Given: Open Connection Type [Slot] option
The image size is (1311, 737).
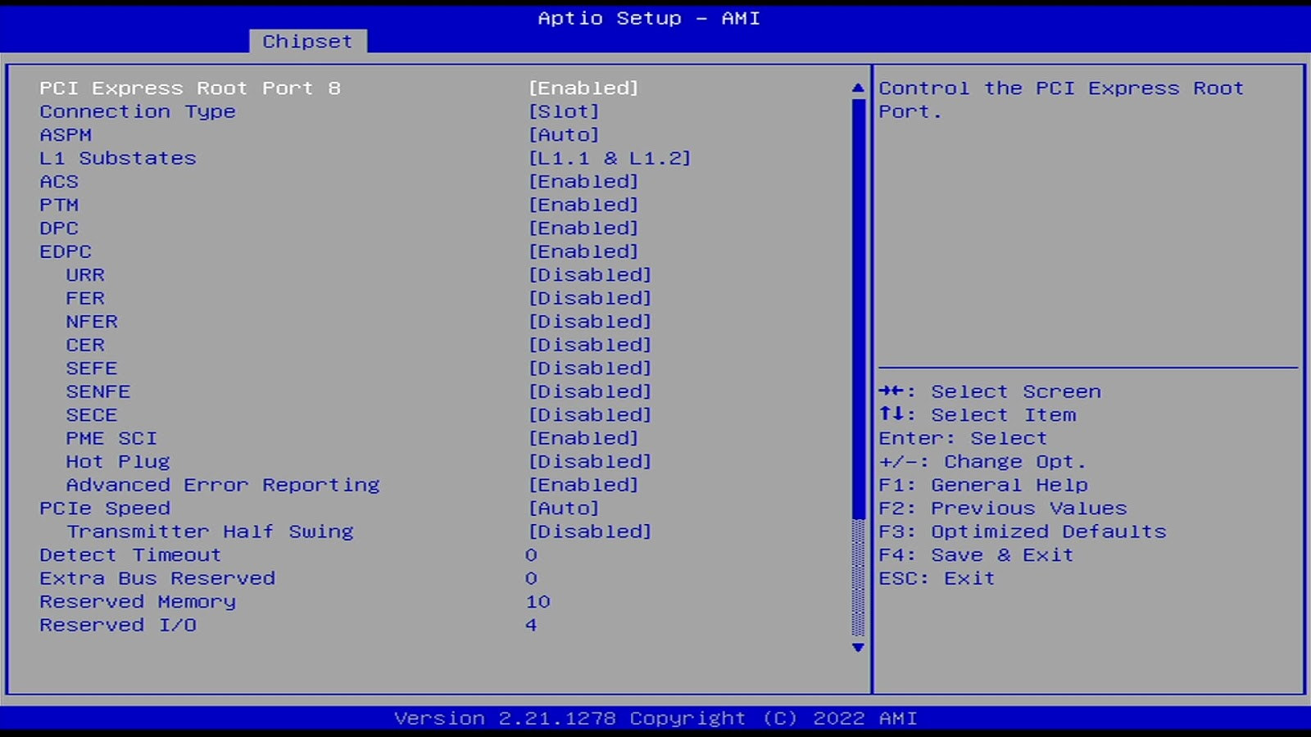Looking at the screenshot, I should click(x=564, y=111).
